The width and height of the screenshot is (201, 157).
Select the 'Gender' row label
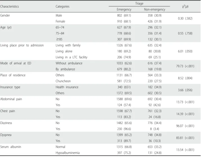(5, 16)
